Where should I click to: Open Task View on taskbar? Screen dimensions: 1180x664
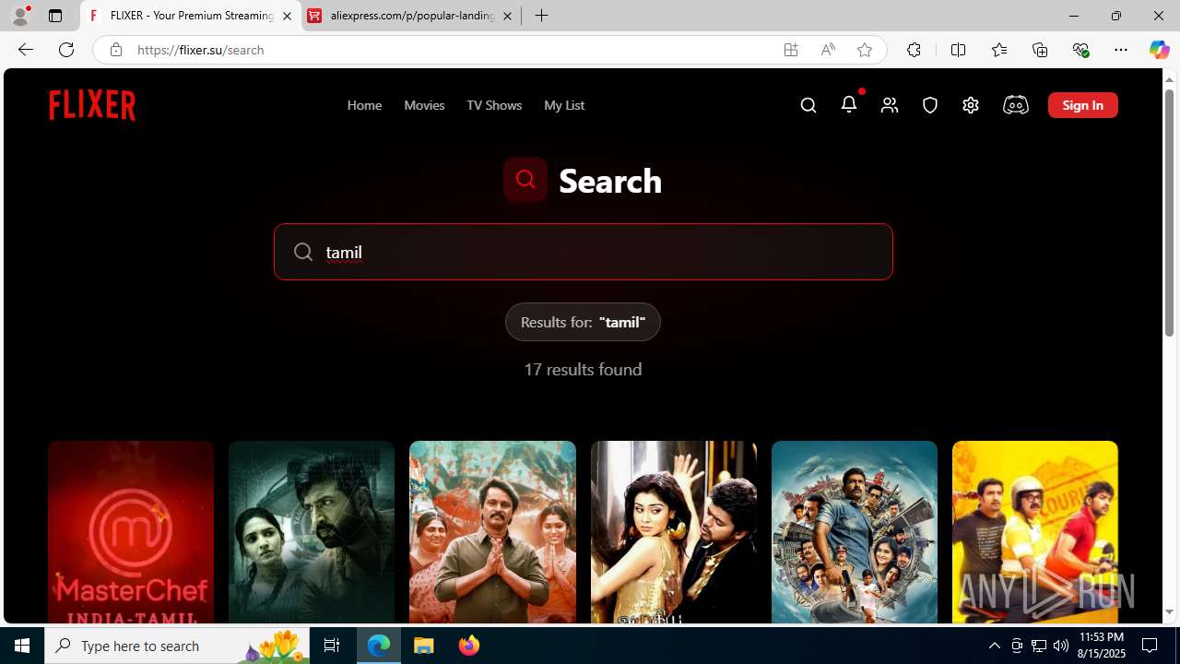coord(332,646)
